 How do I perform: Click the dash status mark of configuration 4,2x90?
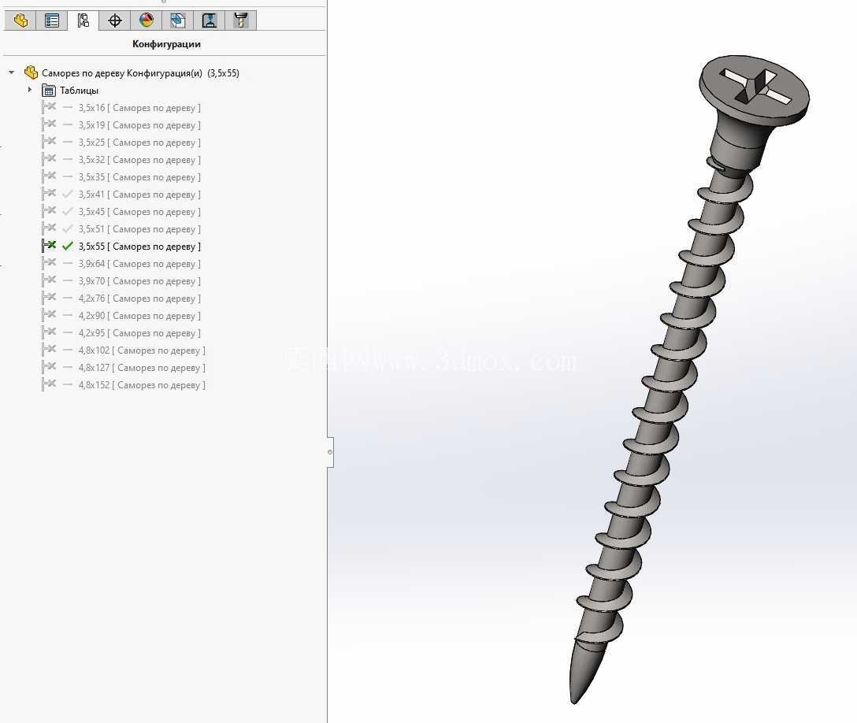[68, 315]
